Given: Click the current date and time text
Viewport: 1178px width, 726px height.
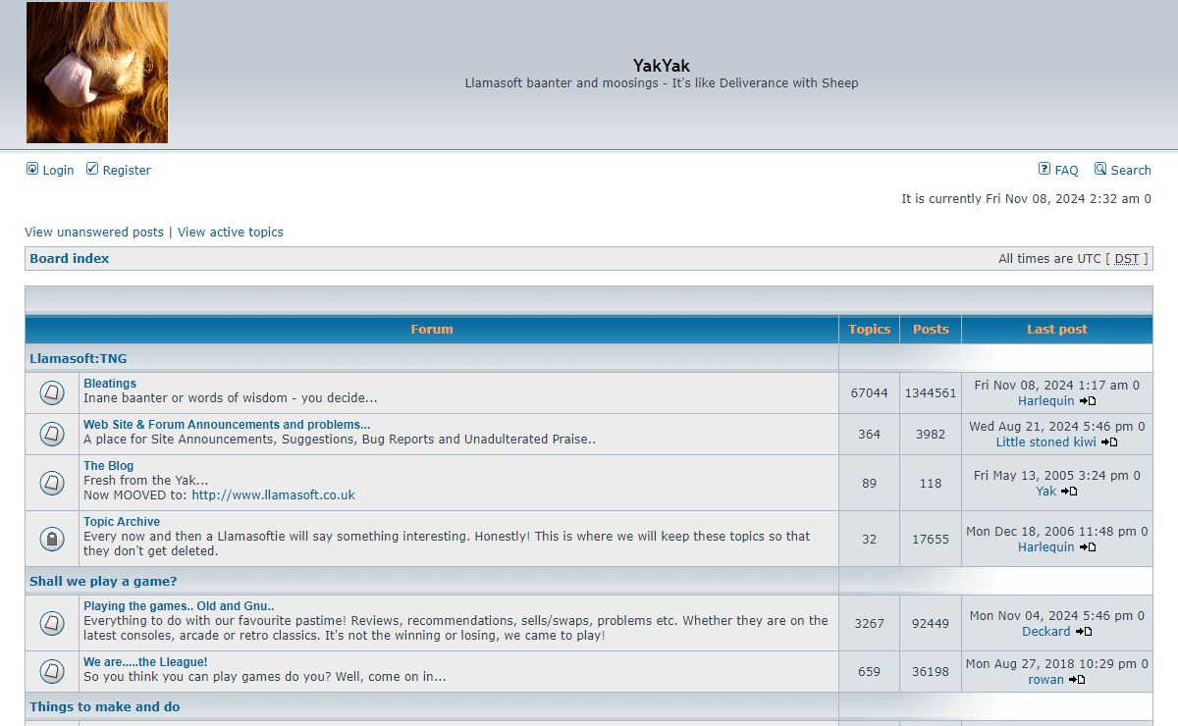Looking at the screenshot, I should tap(1027, 199).
